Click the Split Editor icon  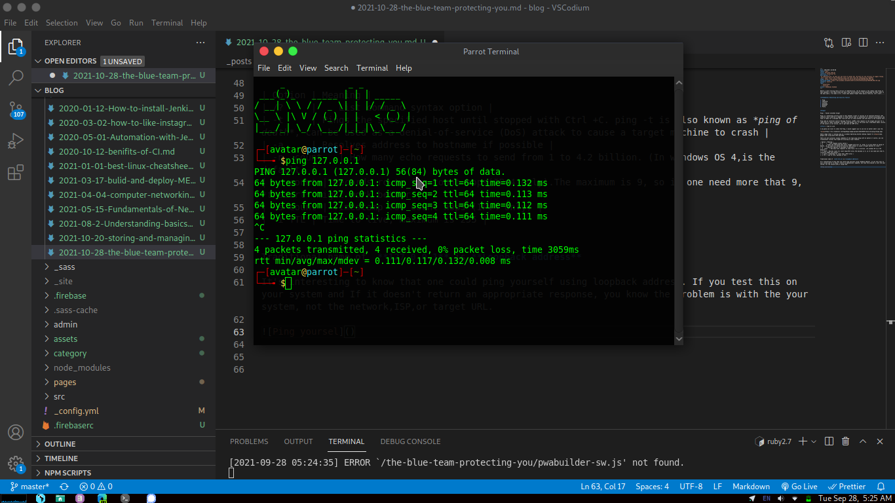pyautogui.click(x=863, y=43)
